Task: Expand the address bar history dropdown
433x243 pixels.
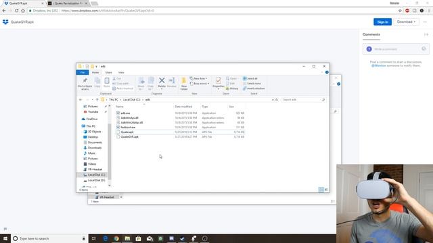Action: pyautogui.click(x=273, y=100)
